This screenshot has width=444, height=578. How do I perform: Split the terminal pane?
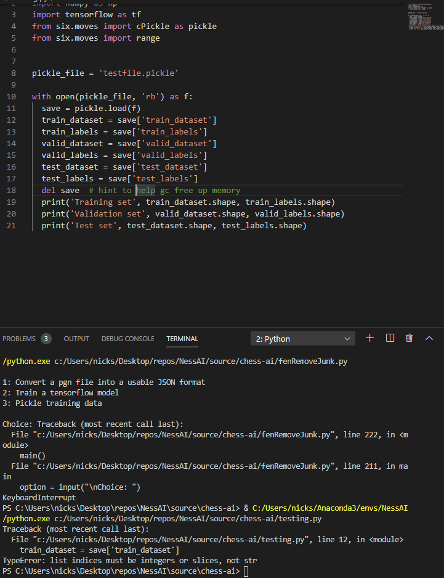click(390, 338)
